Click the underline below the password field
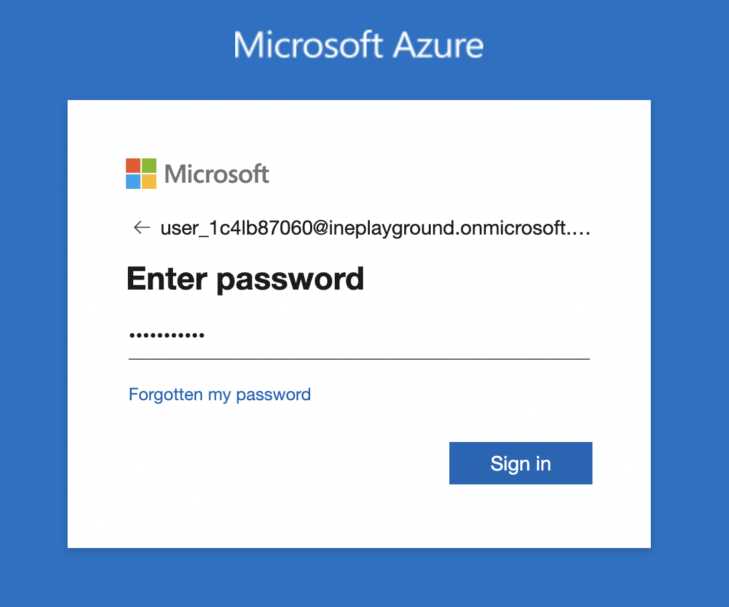 pyautogui.click(x=359, y=359)
